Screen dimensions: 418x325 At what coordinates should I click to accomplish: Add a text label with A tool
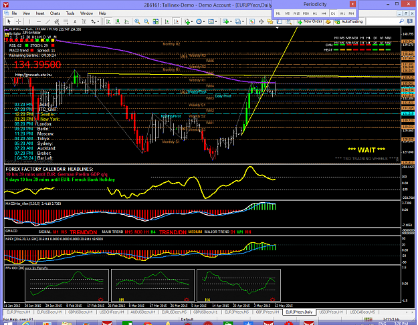pos(75,21)
